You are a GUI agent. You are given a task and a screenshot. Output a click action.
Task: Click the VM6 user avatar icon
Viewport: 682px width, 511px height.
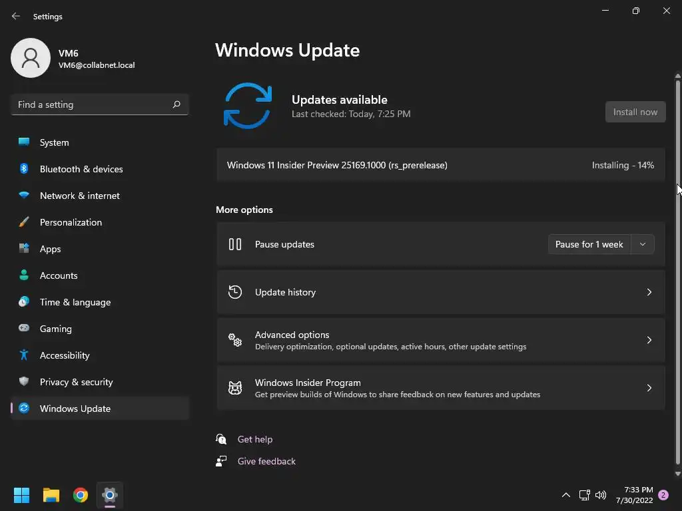pyautogui.click(x=31, y=58)
